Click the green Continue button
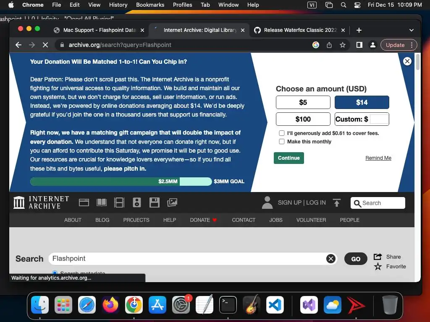 click(289, 158)
